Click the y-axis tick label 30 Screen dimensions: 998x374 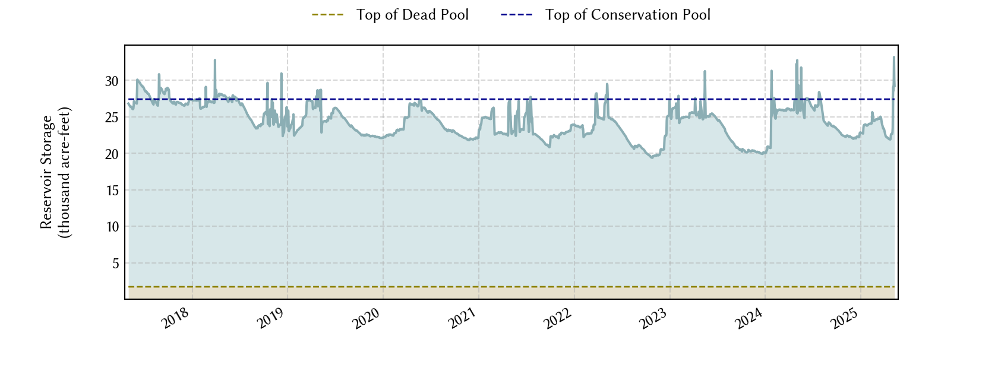(112, 81)
